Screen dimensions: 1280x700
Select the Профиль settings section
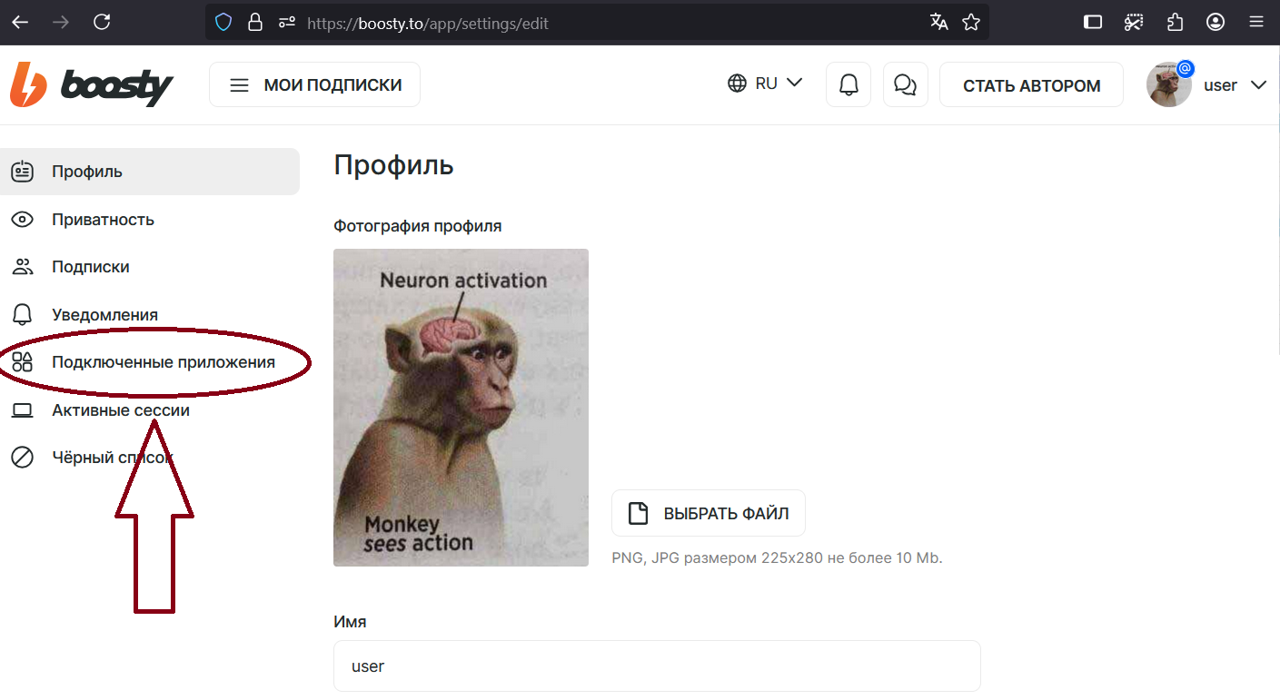150,172
